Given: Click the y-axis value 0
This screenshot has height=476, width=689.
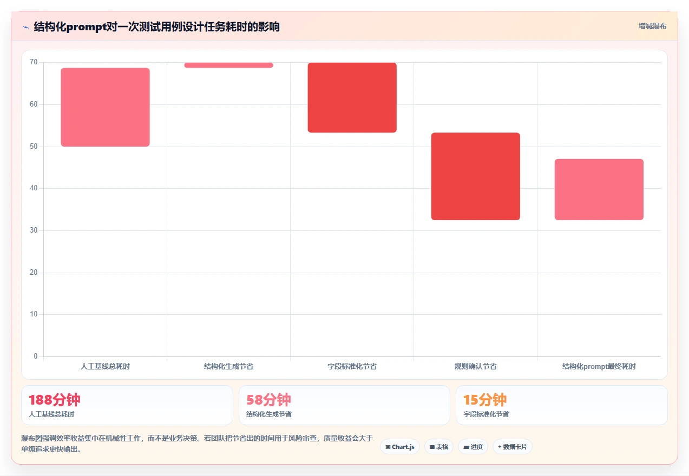Looking at the screenshot, I should coord(36,356).
